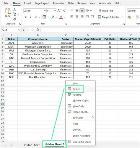This screenshot has width=140, height=148.
Task: Apply red font color
Action: tap(61, 17)
